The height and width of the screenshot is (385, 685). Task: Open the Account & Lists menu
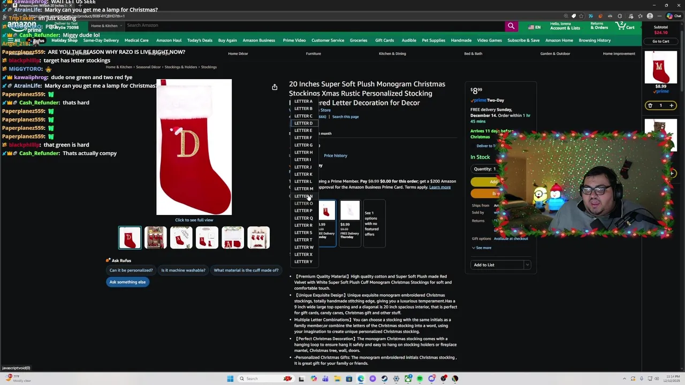pos(565,26)
